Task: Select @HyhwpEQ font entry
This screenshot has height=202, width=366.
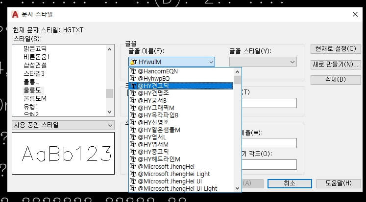Action: click(181, 79)
